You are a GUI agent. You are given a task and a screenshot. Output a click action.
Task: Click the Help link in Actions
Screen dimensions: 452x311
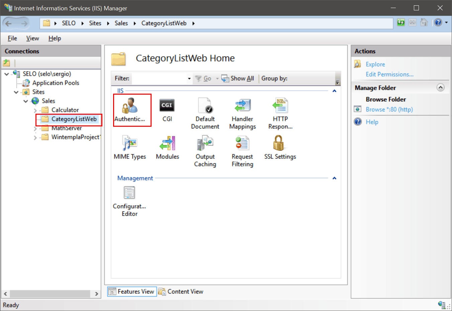click(x=372, y=122)
